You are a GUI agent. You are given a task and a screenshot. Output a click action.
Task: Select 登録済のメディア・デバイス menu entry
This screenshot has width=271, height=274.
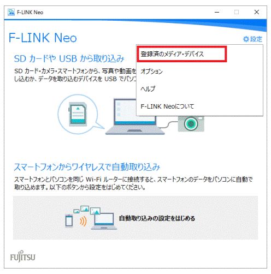[181, 54]
